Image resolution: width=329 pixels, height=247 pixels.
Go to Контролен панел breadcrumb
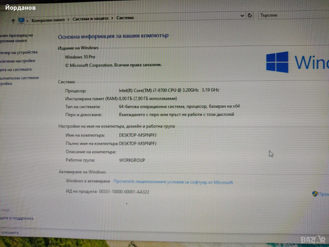tap(48, 20)
